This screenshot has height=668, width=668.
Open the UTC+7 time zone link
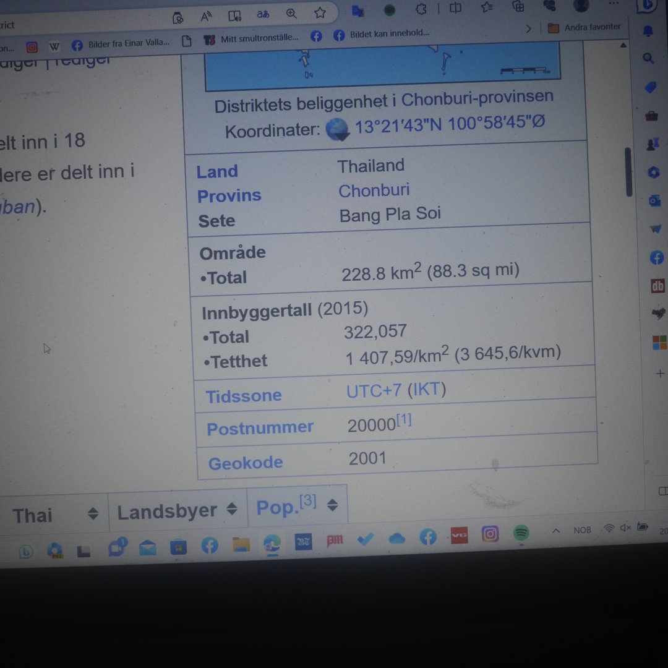[374, 391]
